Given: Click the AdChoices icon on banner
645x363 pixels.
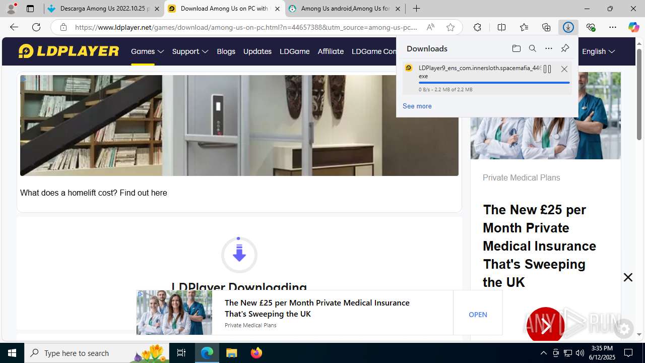Looking at the screenshot, I should (x=140, y=293).
